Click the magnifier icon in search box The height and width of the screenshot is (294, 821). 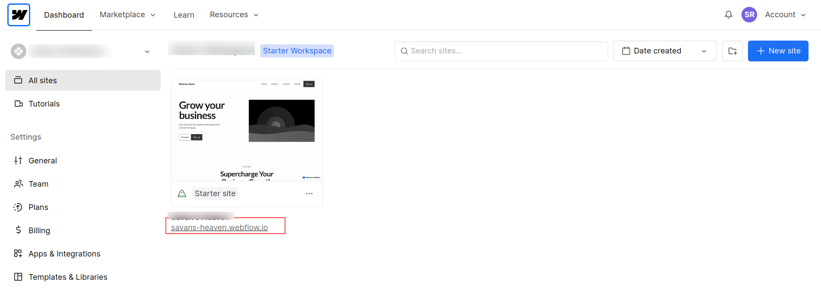pos(404,51)
